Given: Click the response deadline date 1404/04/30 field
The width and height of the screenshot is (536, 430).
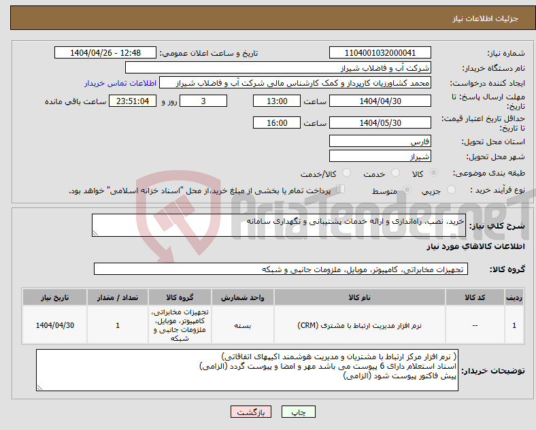Looking at the screenshot, I should (x=380, y=101).
